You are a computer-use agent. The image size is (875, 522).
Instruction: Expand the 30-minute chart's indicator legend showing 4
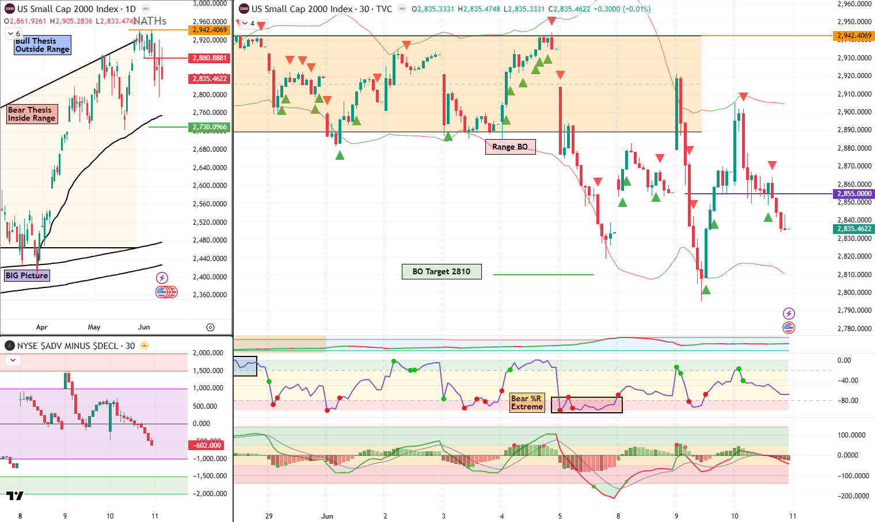[x=248, y=23]
